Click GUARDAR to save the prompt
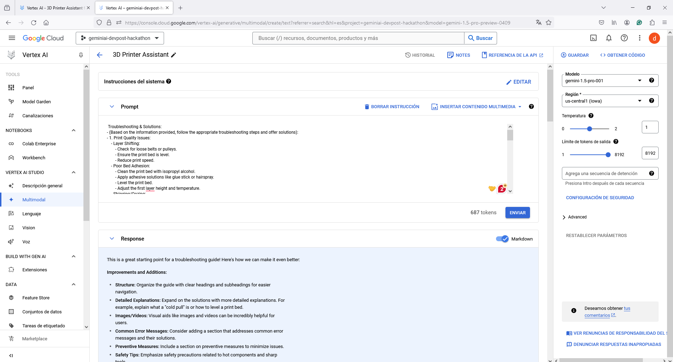 point(575,55)
